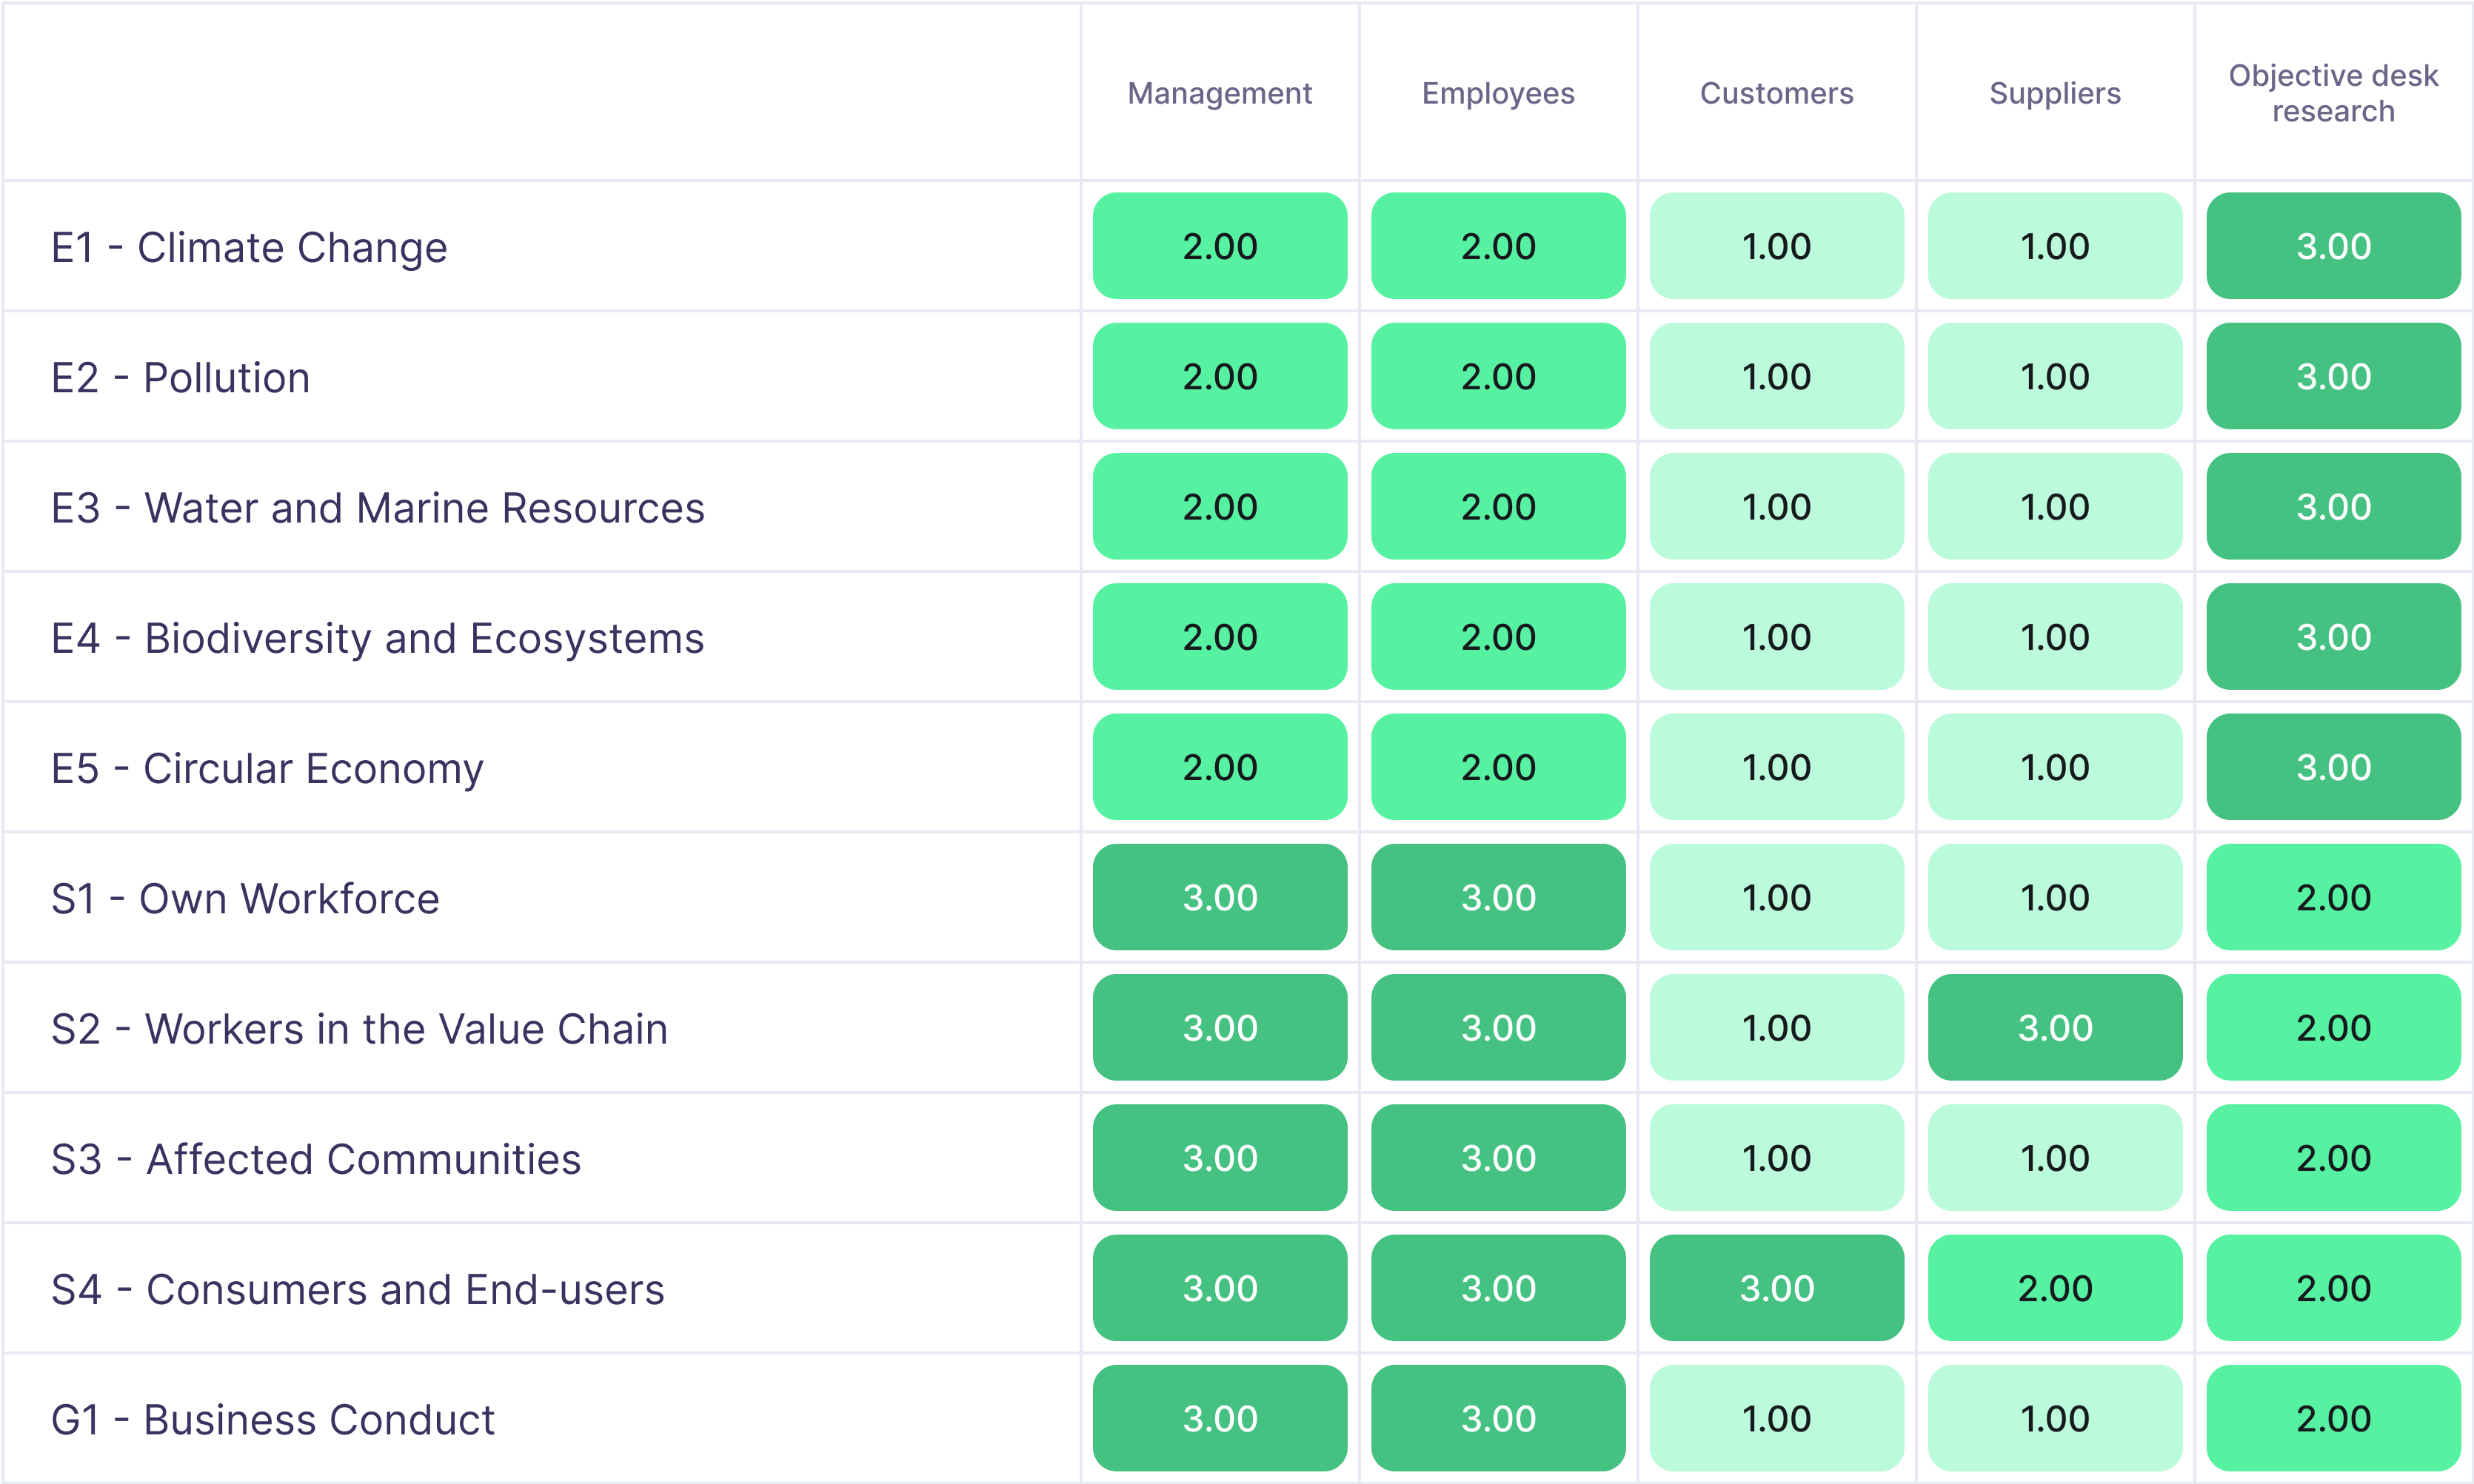Open the E3 - Water and Marine Resources label
The image size is (2474, 1484).
click(375, 507)
